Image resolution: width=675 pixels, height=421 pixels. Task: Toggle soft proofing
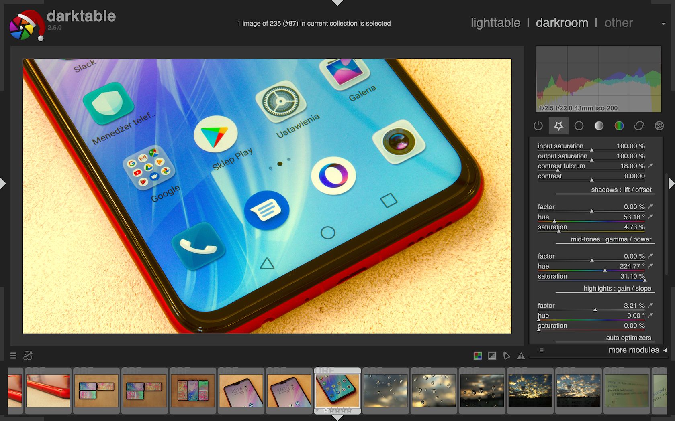pyautogui.click(x=507, y=356)
